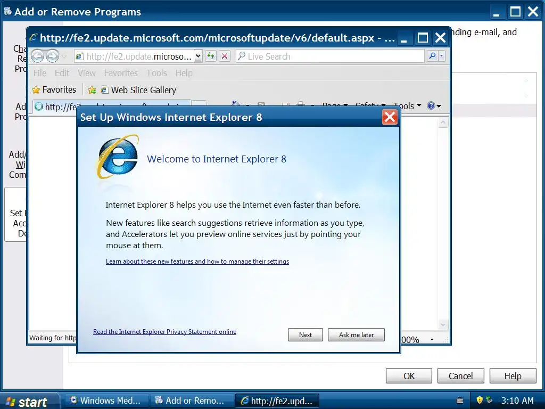Open the link about learning new features
545x409 pixels.
tap(197, 261)
